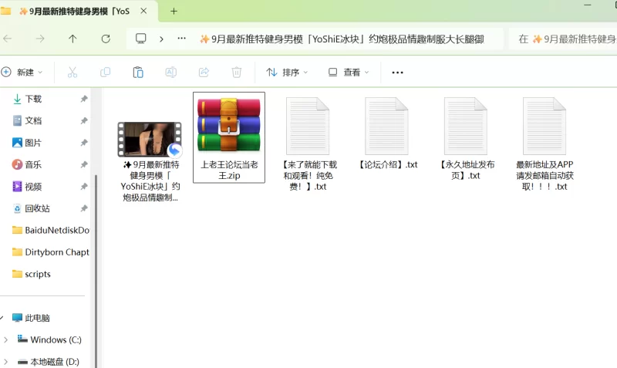Click the Cut scissors icon
Image resolution: width=617 pixels, height=368 pixels.
[72, 72]
